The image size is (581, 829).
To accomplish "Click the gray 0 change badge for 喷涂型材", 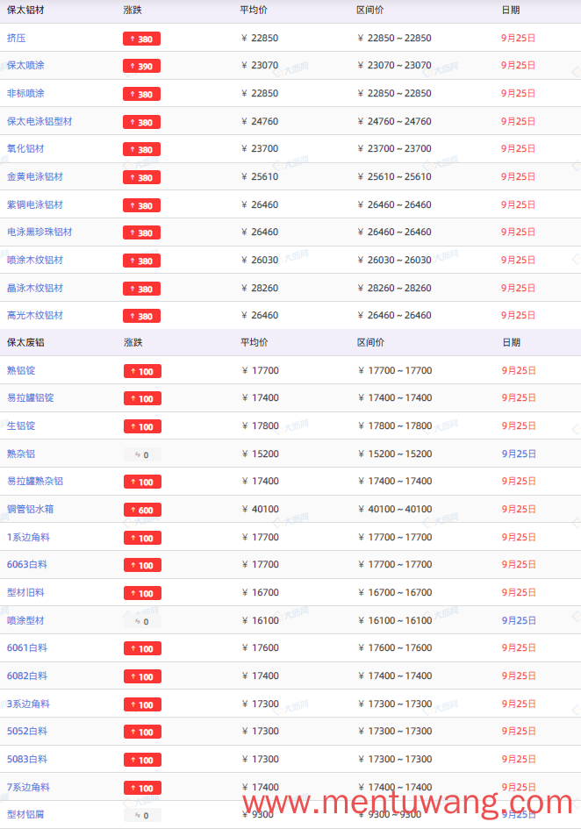I will (x=142, y=621).
